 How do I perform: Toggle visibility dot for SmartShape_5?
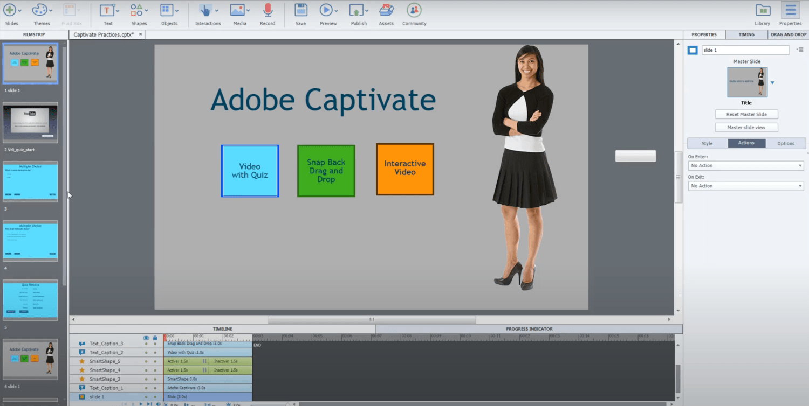[x=146, y=361]
